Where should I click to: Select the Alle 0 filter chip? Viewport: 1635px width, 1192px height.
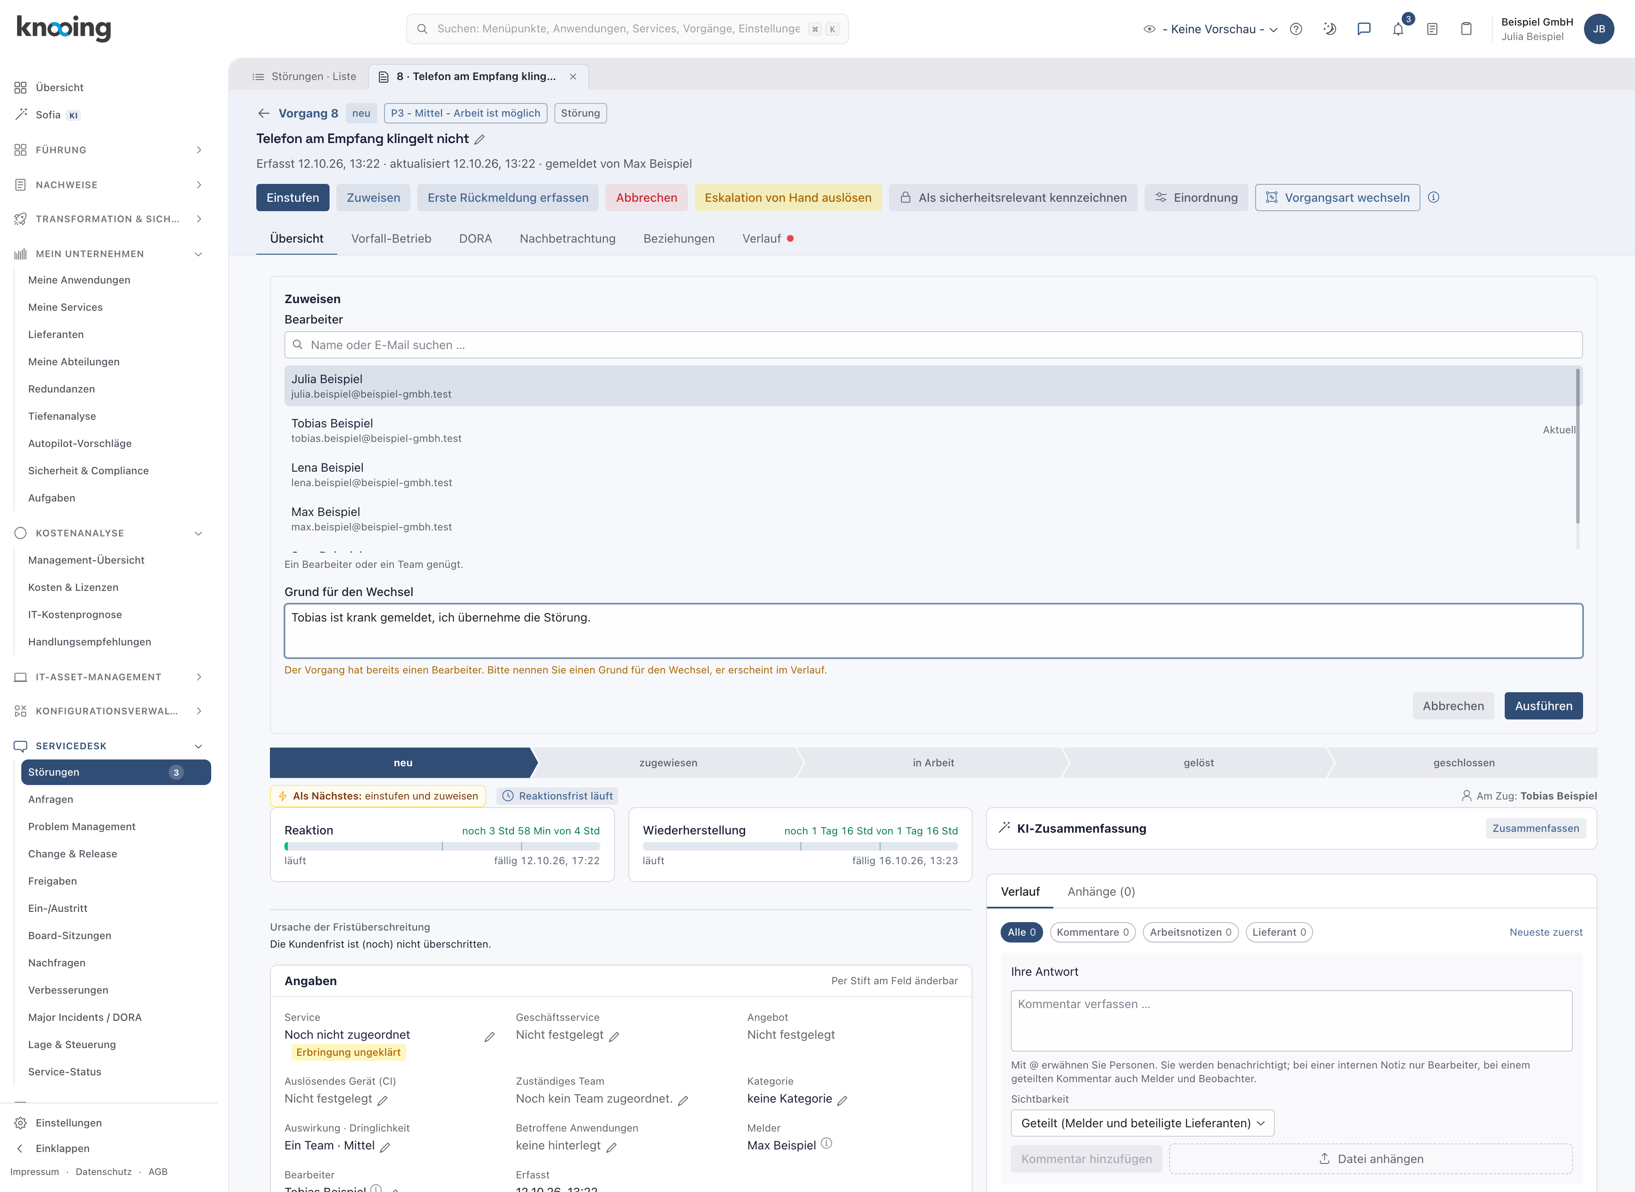(1021, 932)
